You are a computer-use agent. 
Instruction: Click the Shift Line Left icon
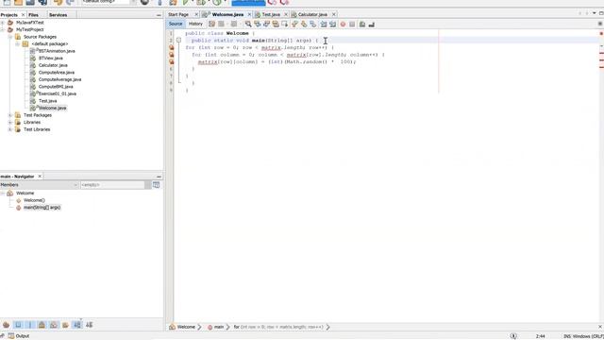tap(324, 24)
